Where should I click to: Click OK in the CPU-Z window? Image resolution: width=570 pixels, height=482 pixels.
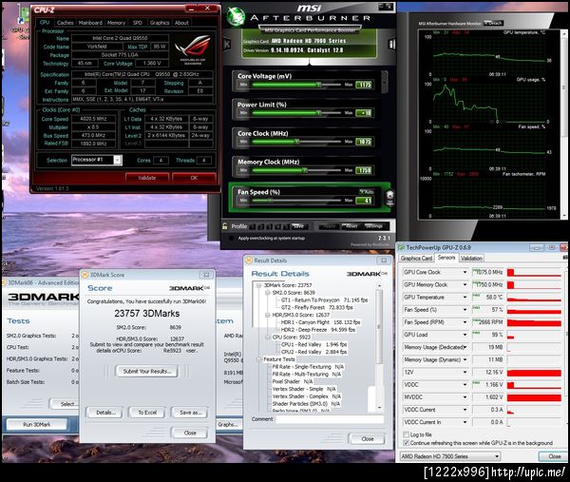pos(194,178)
